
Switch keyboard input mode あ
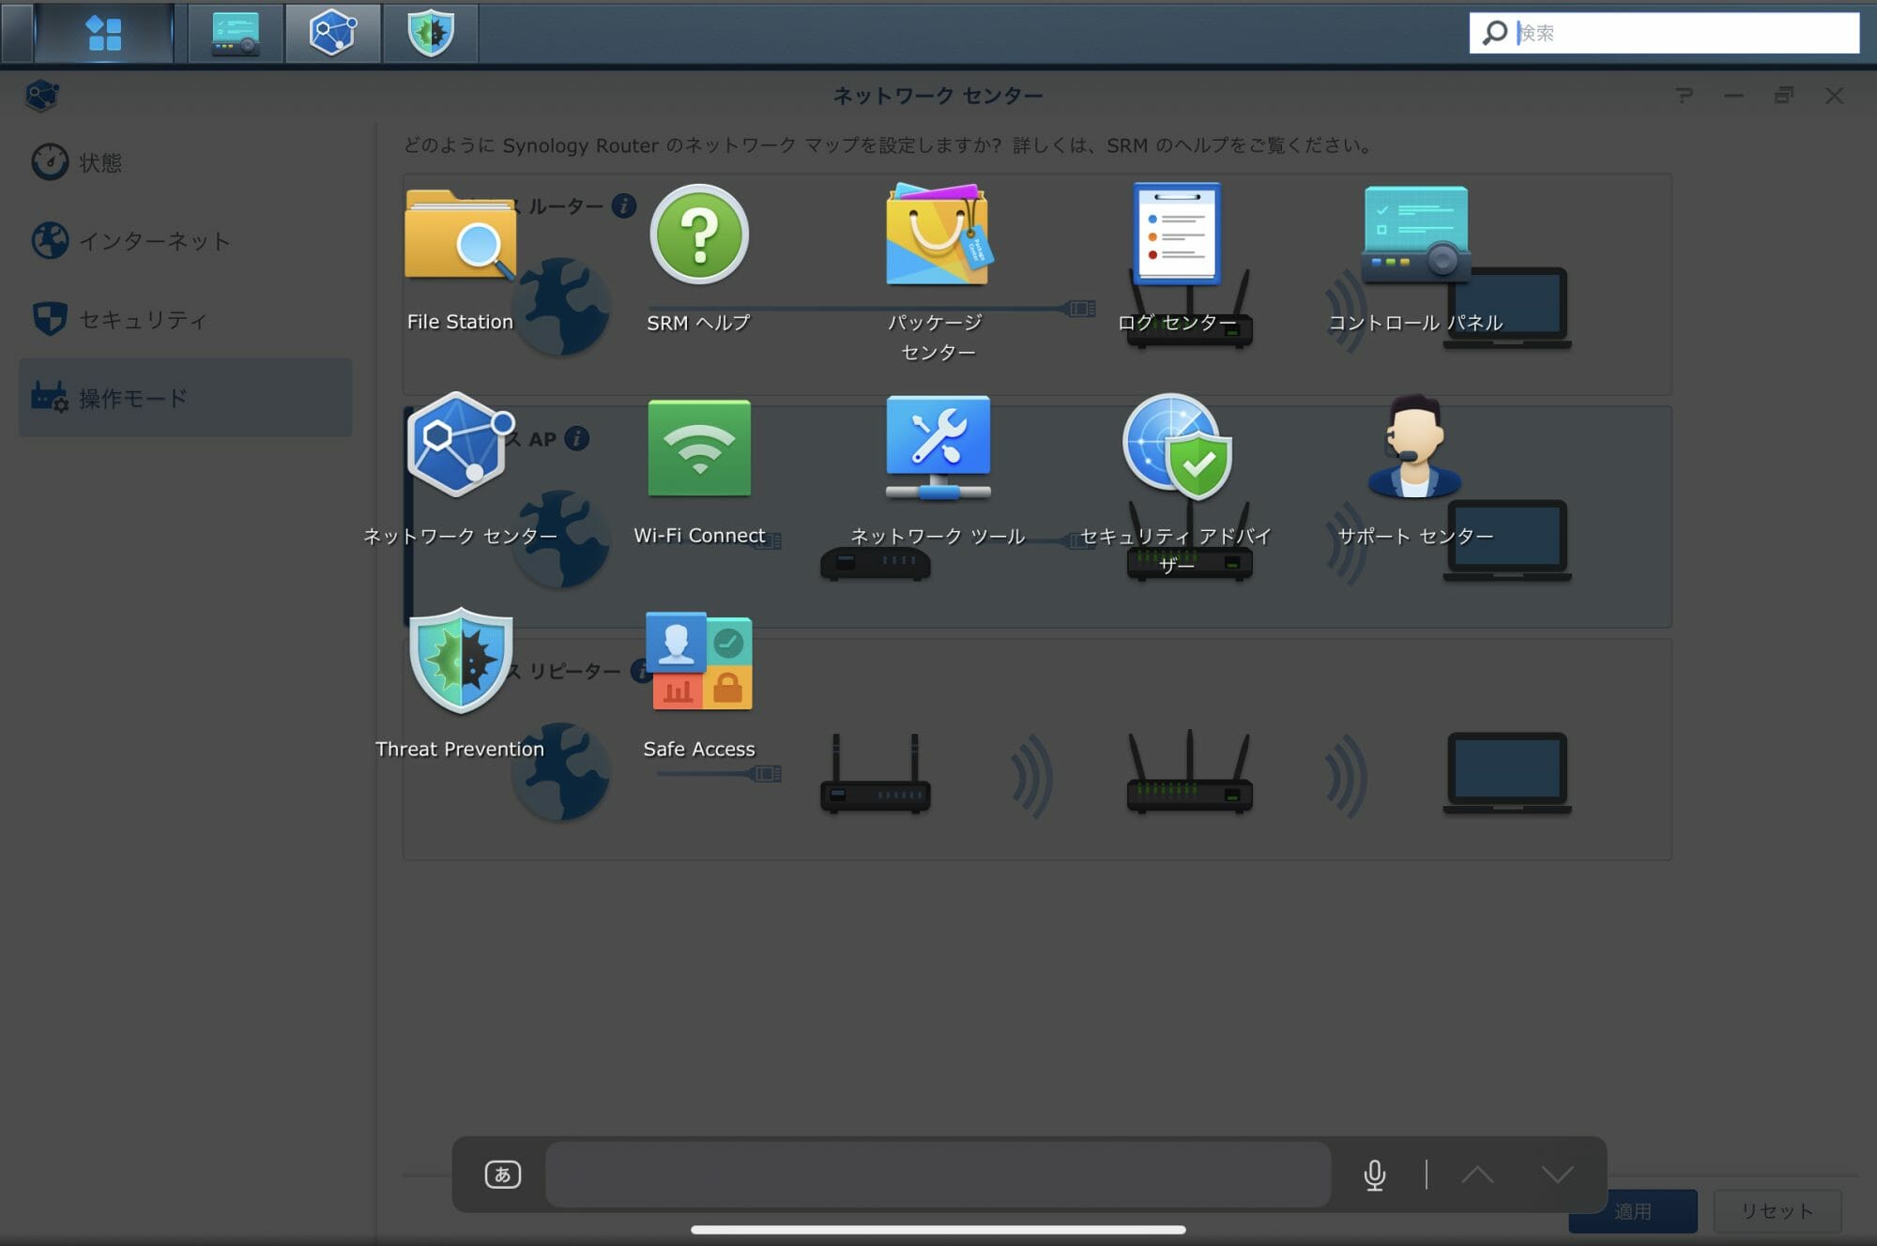(503, 1174)
